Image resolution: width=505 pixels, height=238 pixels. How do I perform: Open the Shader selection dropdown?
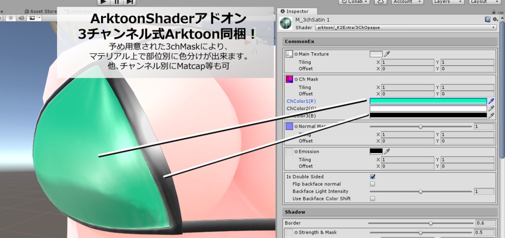click(x=406, y=28)
